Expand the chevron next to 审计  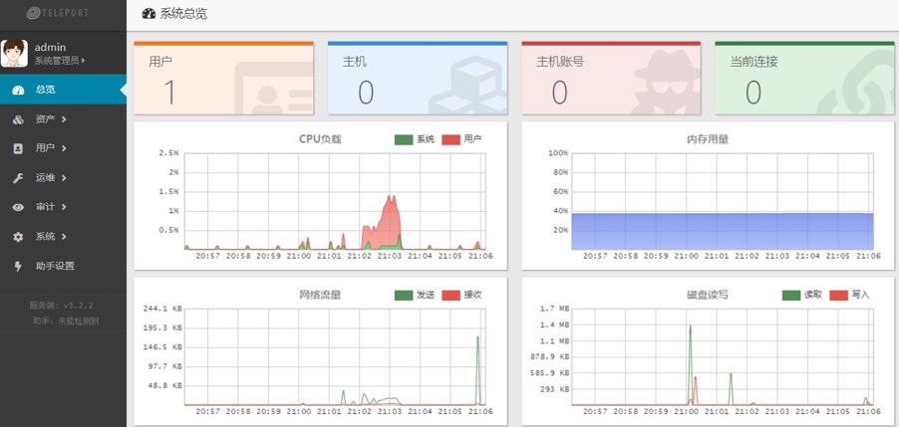[64, 207]
